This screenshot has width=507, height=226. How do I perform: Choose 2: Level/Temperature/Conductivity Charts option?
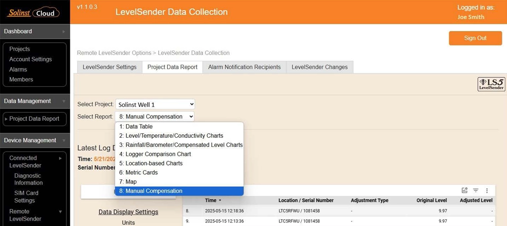point(179,136)
